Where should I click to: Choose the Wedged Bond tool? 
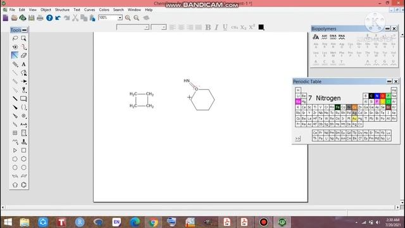point(15,107)
